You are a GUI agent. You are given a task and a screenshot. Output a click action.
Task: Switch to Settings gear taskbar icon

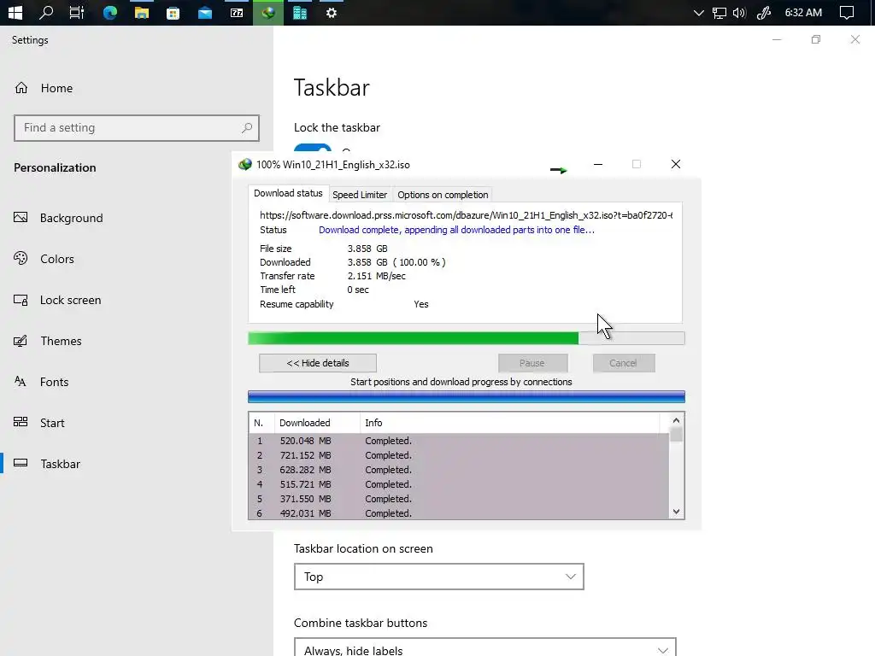(x=332, y=12)
